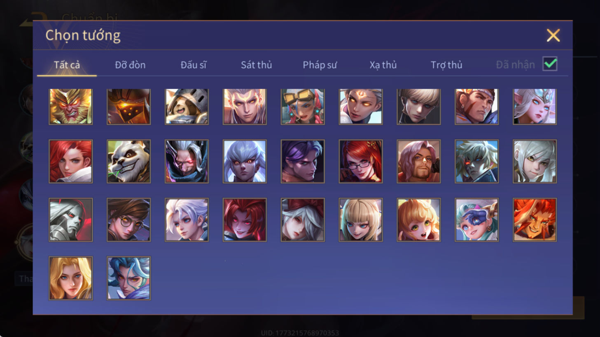The width and height of the screenshot is (600, 337).
Task: Pick the orange fox-eared girl hero
Action: coord(419,219)
